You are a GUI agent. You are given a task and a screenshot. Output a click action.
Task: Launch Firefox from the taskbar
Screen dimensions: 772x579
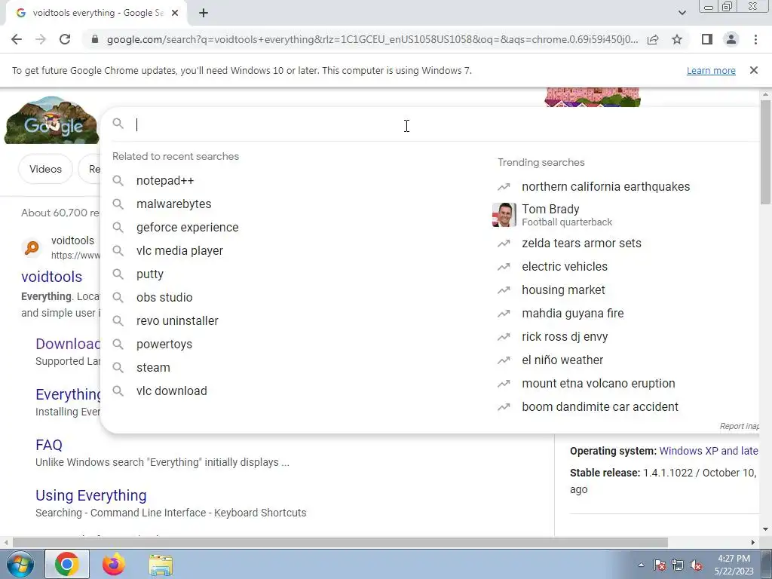(114, 564)
